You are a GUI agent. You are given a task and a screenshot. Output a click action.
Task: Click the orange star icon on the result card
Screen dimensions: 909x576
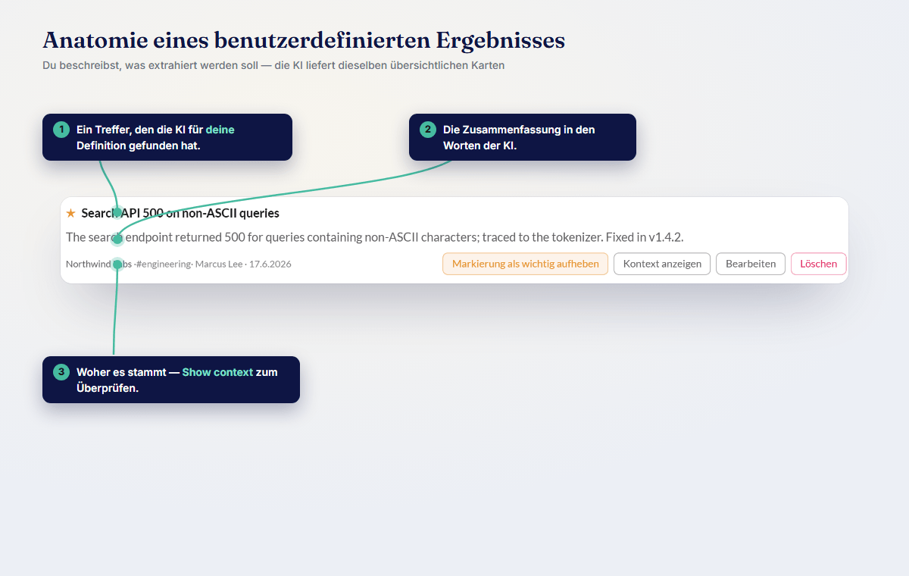(x=71, y=213)
